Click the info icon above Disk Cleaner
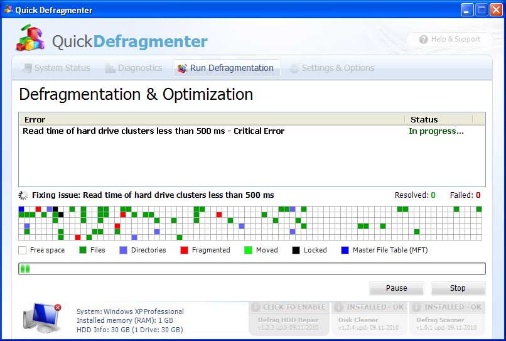Image resolution: width=506 pixels, height=341 pixels. [x=338, y=306]
